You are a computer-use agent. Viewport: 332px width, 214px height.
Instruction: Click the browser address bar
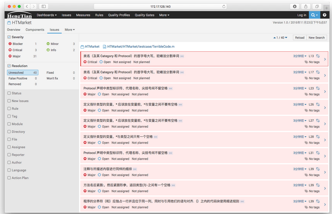pyautogui.click(x=165, y=6)
